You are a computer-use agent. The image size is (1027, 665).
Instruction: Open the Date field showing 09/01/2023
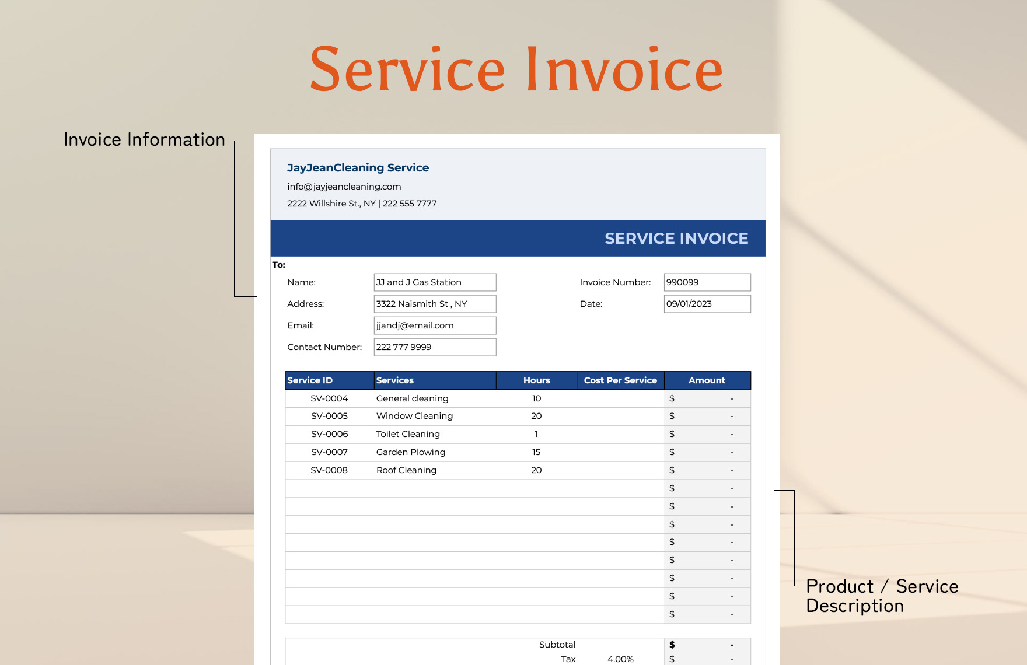(x=707, y=303)
